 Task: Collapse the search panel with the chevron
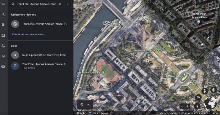(x=68, y=4)
